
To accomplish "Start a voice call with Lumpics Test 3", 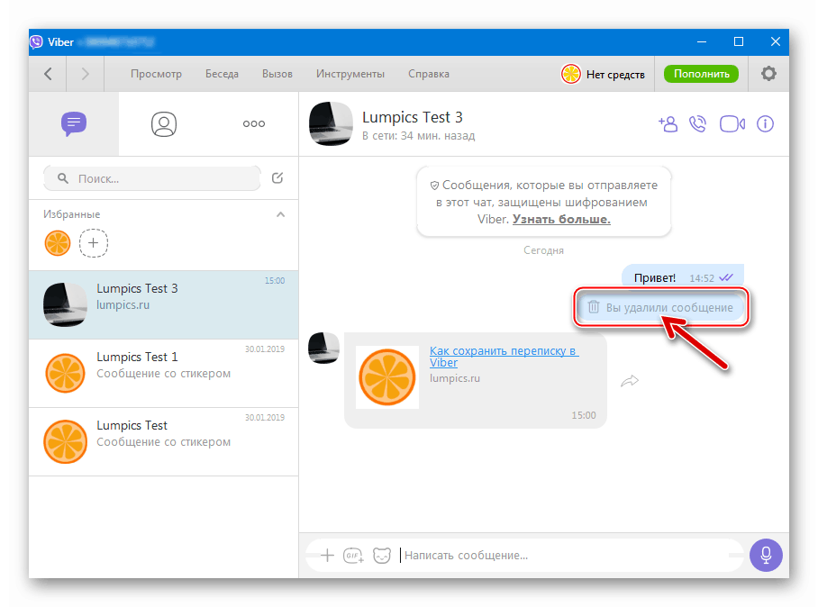I will [697, 124].
